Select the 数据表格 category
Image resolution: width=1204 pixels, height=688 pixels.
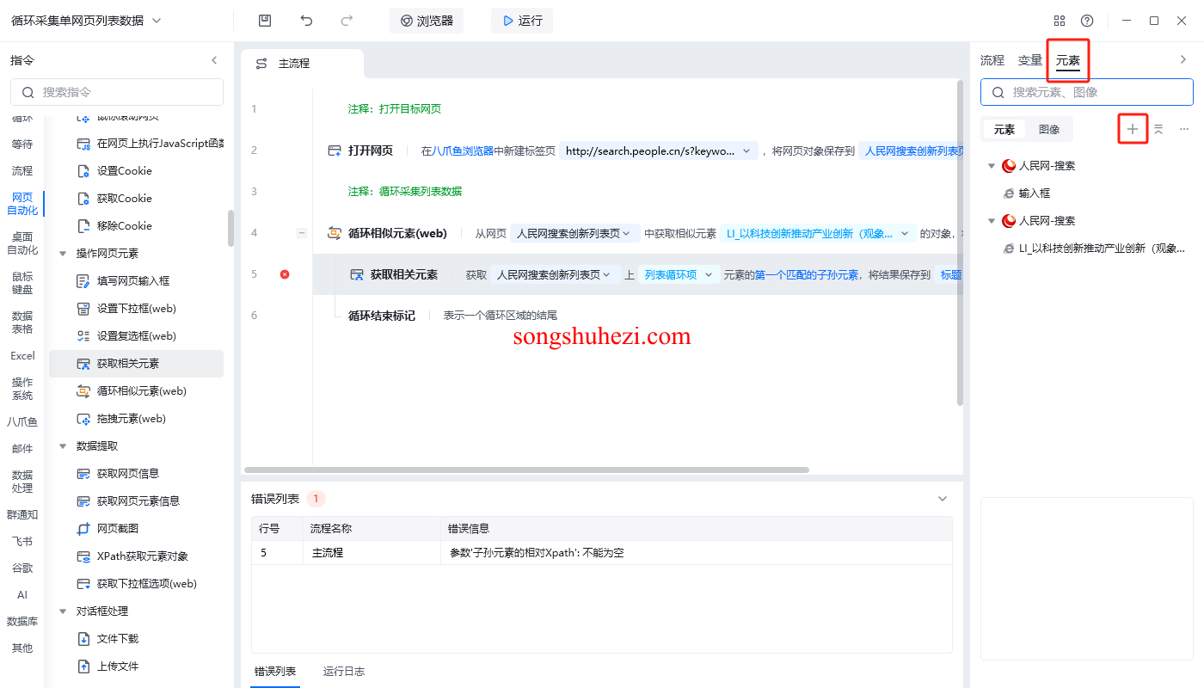(22, 322)
